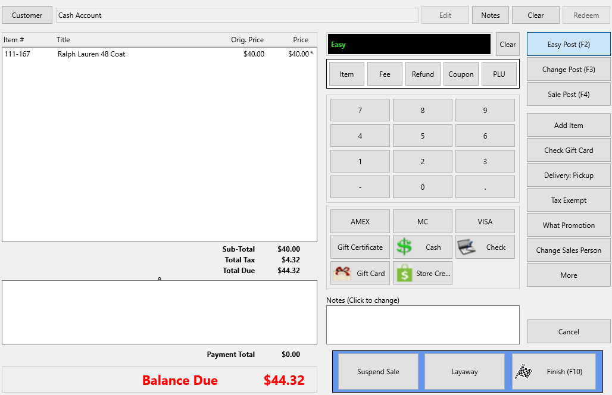
Task: Tap keypad digit 7
Action: (x=360, y=111)
